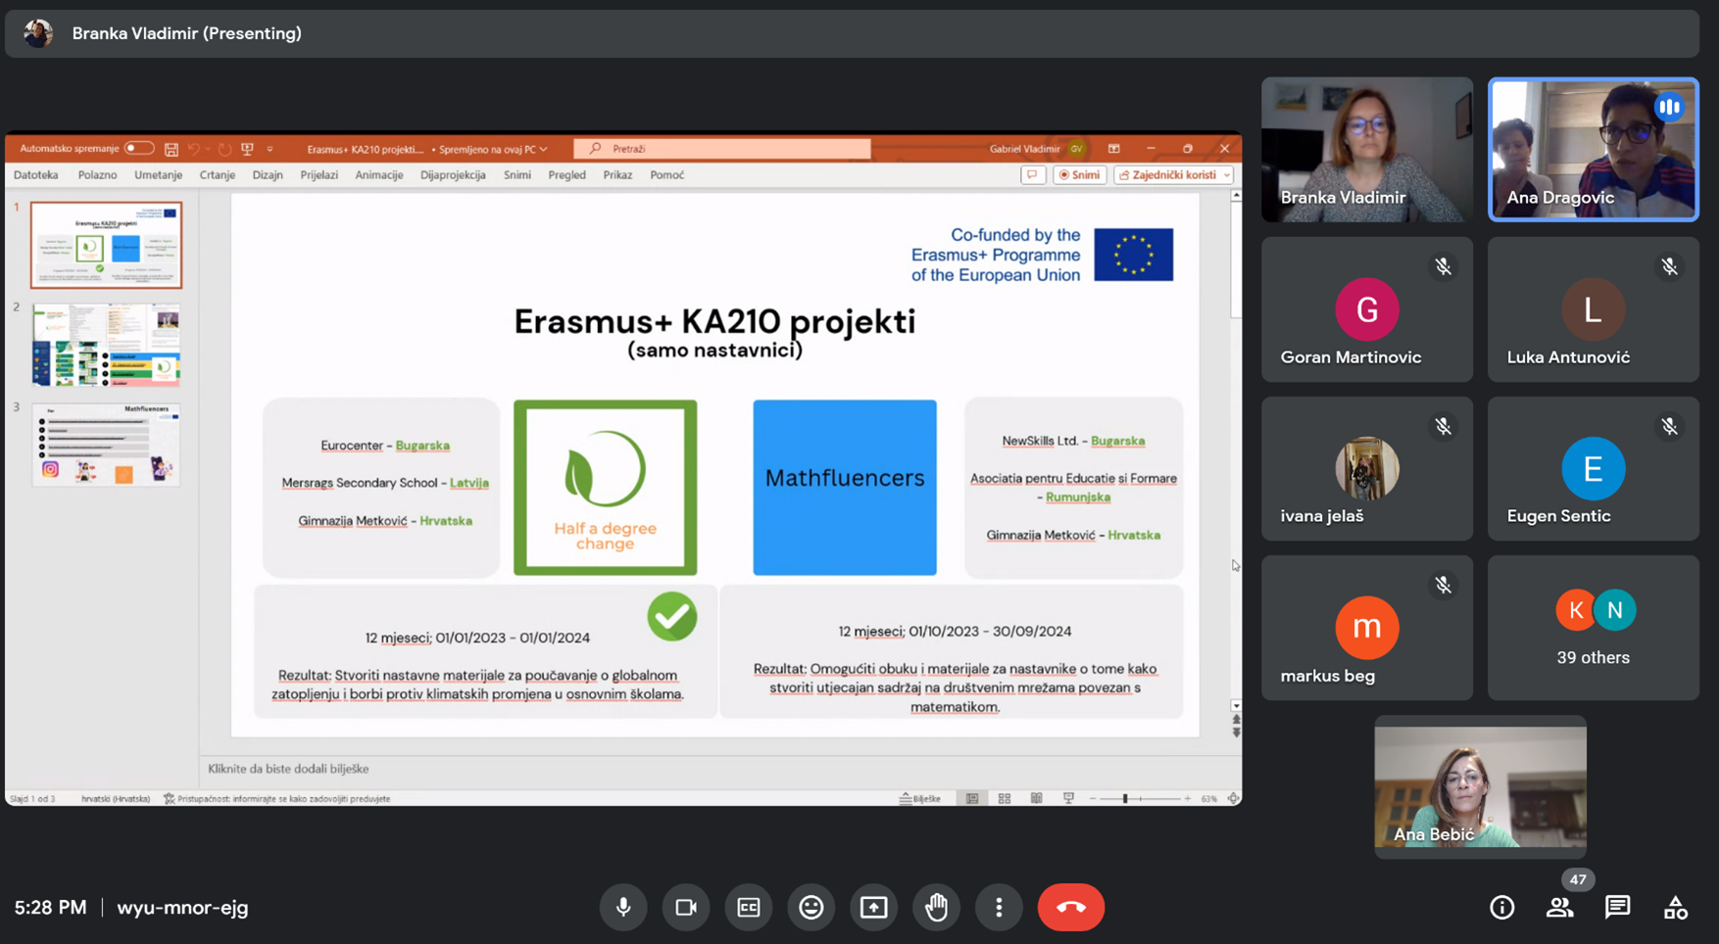Click next slide double arrow

(1236, 732)
